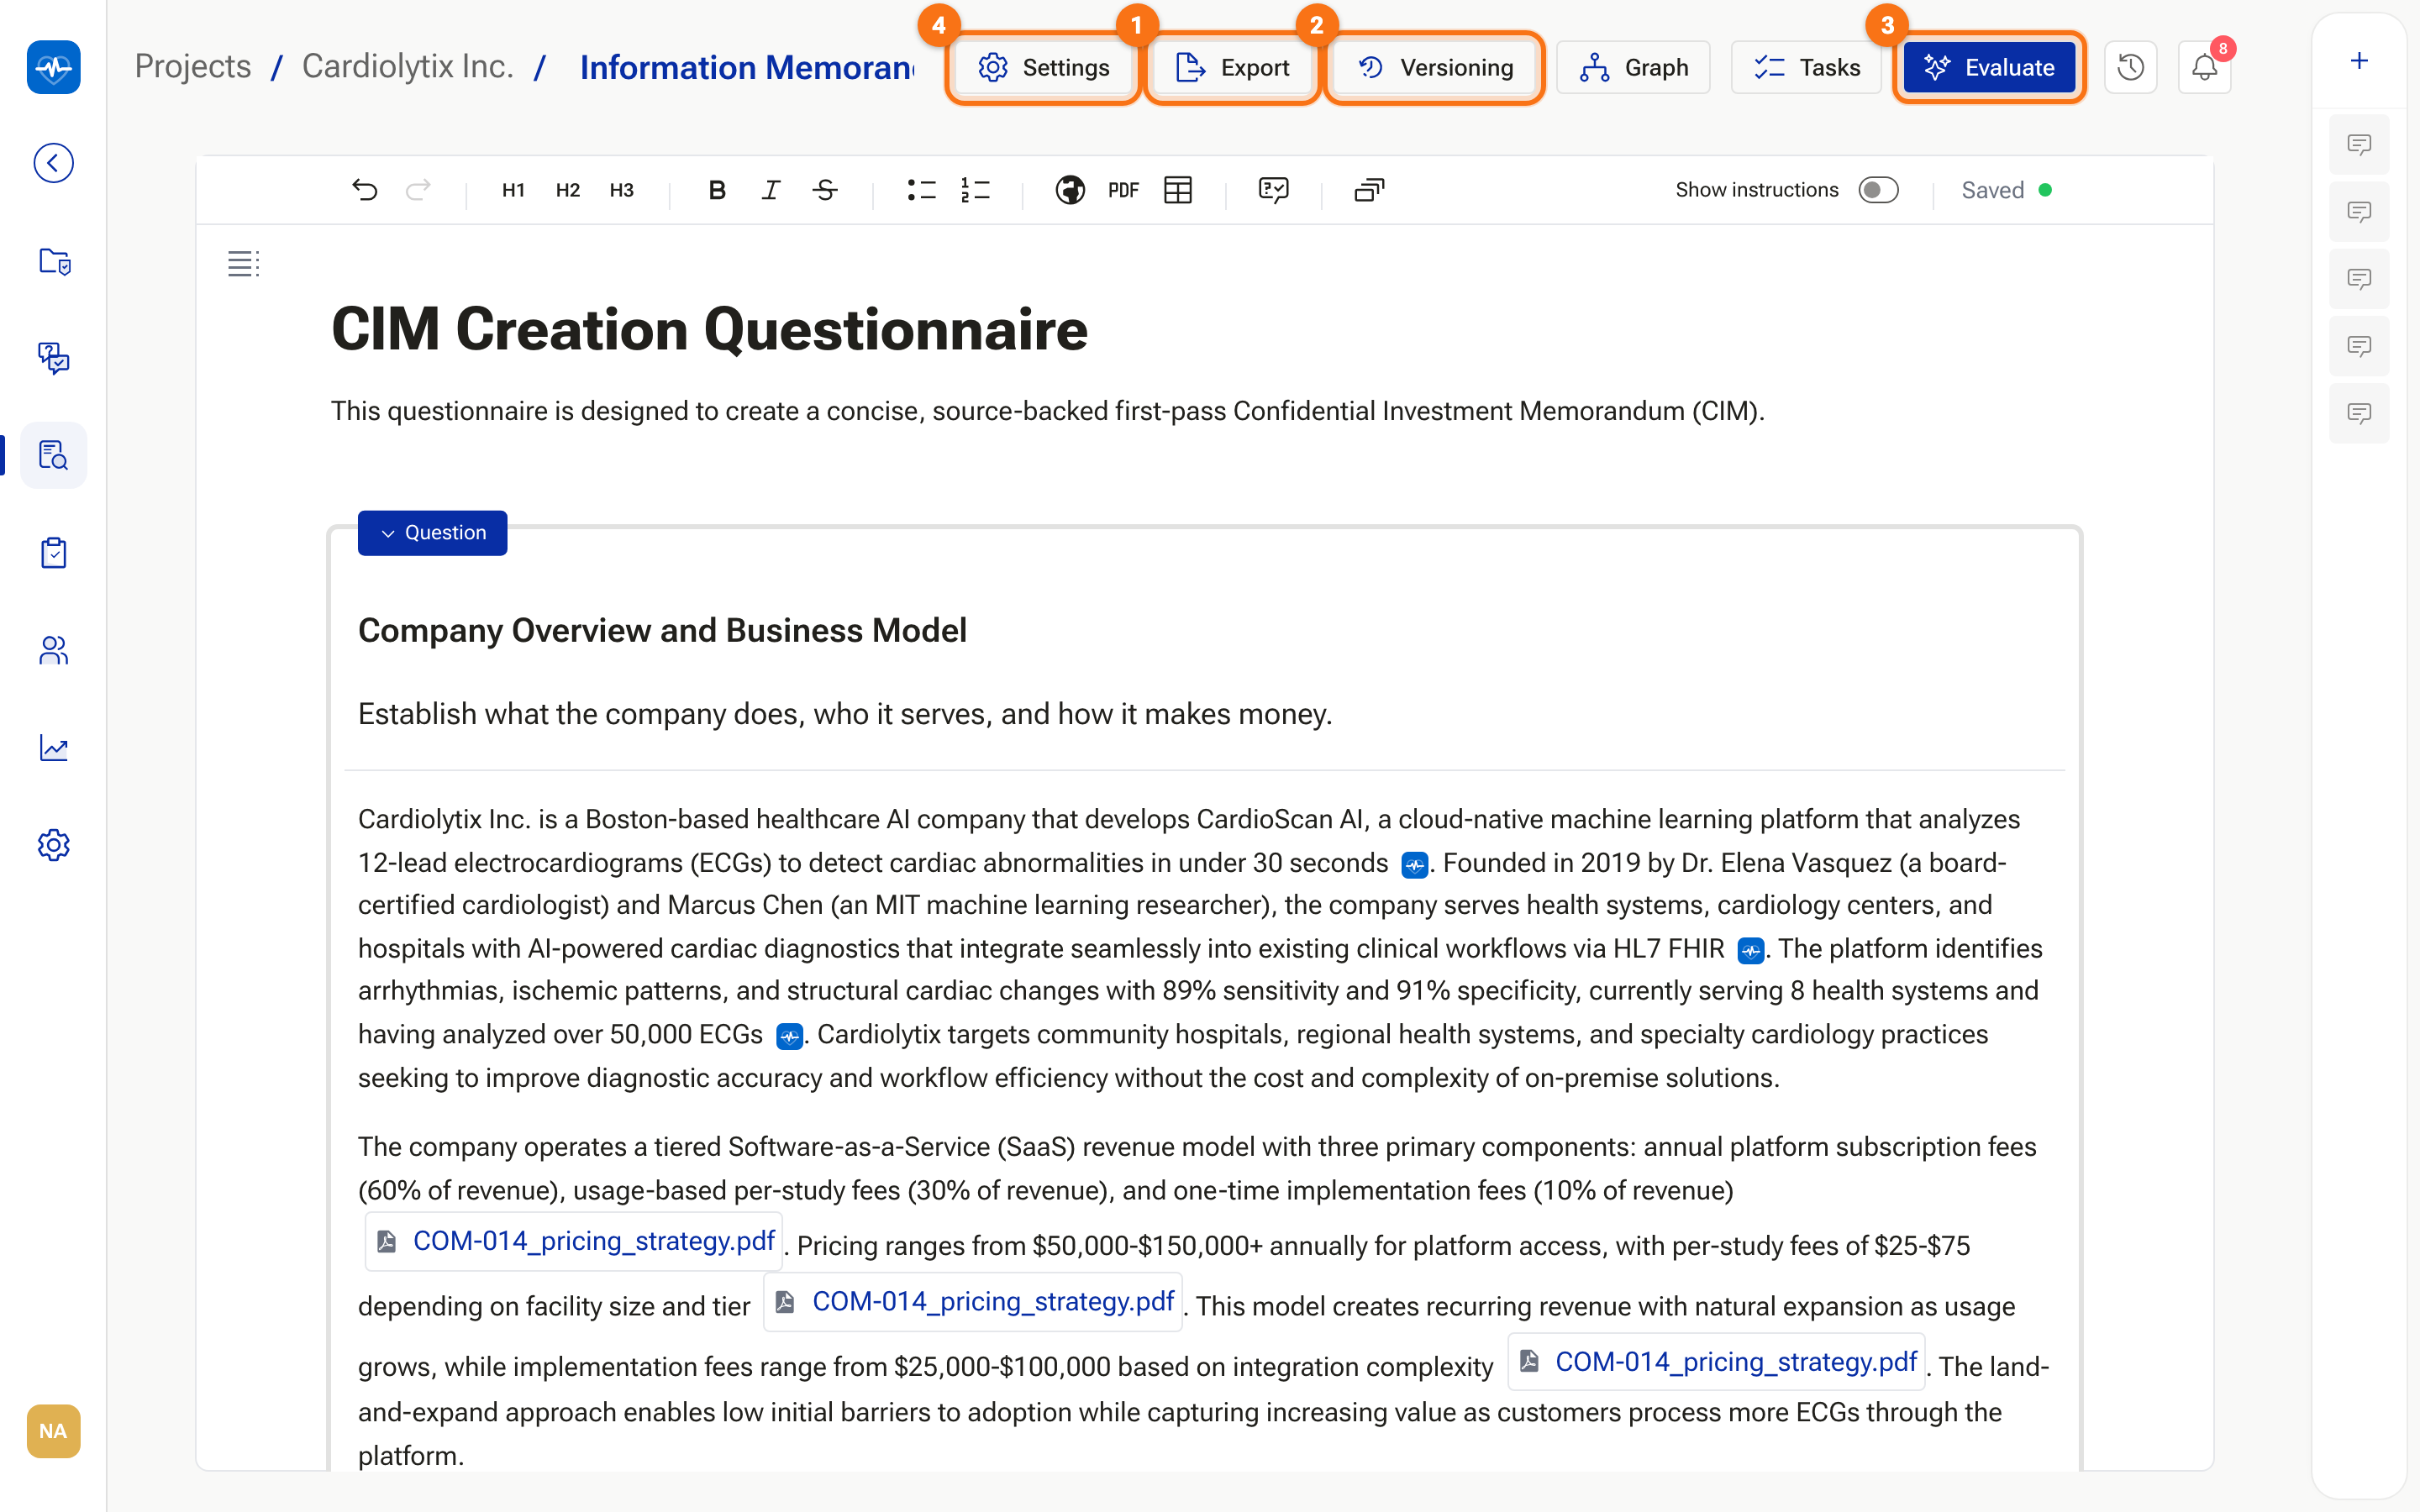This screenshot has width=2420, height=1512.
Task: Click the Export button
Action: coord(1232,67)
